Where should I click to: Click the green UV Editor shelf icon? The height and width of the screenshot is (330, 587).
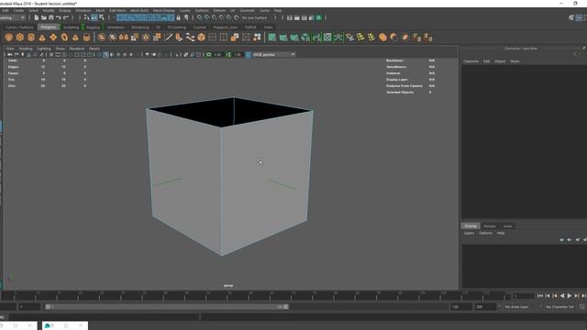tap(327, 38)
